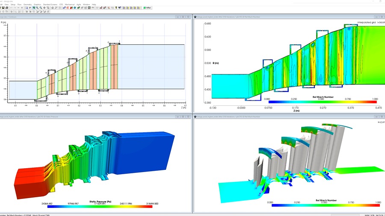Open the Standard Screens menu
The image size is (385, 216).
click(50, 4)
